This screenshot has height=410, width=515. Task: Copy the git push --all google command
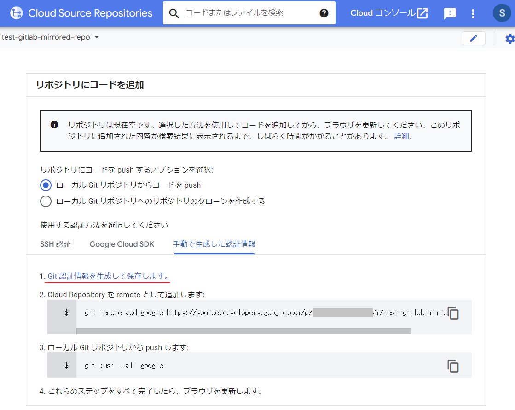(x=453, y=365)
